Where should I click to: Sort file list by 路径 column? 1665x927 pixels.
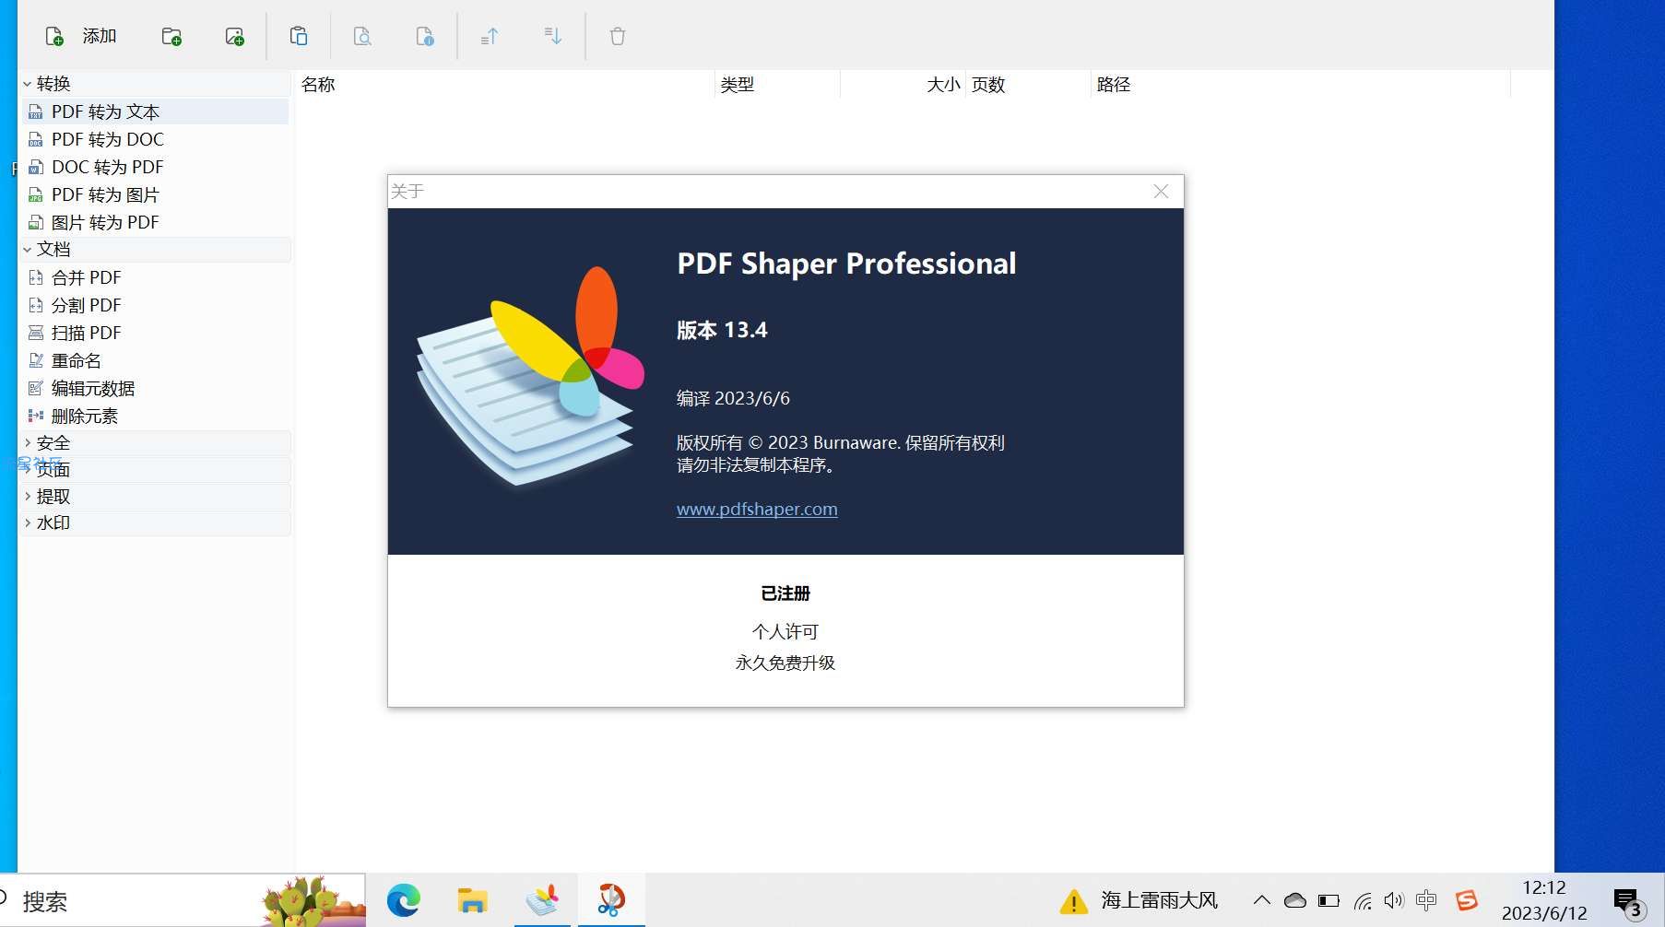pyautogui.click(x=1300, y=84)
